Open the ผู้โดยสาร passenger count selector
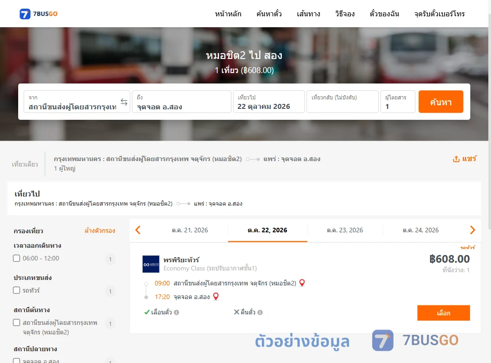The width and height of the screenshot is (491, 363). (398, 102)
